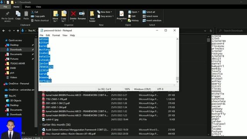
Task: Open Notepad Help menu
Action: [x=73, y=35]
